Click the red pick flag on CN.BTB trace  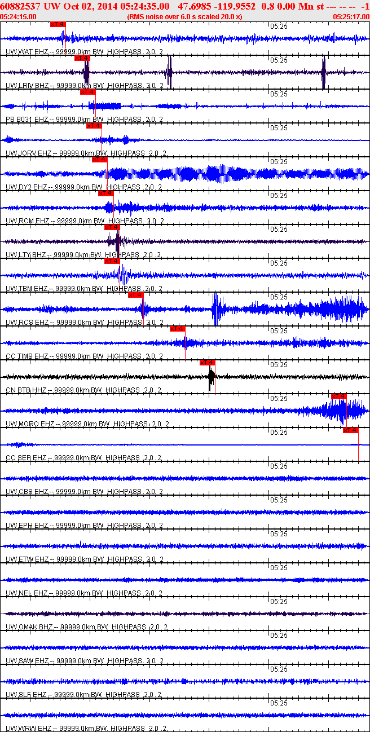pos(207,363)
